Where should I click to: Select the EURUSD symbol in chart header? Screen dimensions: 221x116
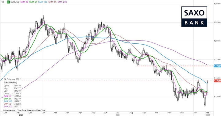click(15, 2)
